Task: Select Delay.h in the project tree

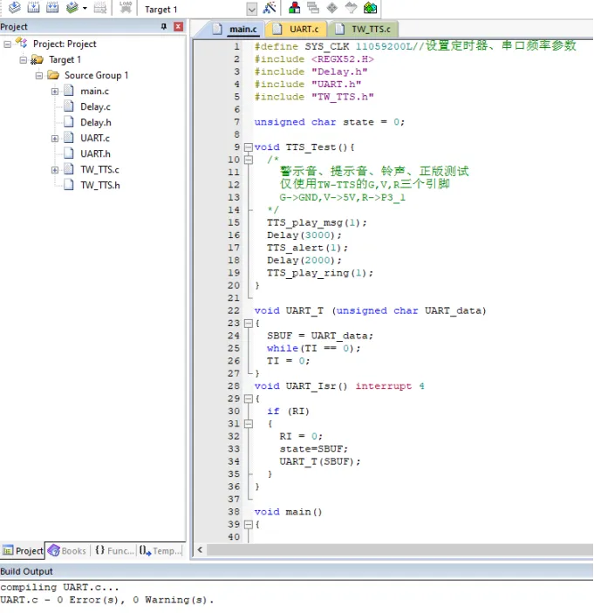Action: pos(95,123)
